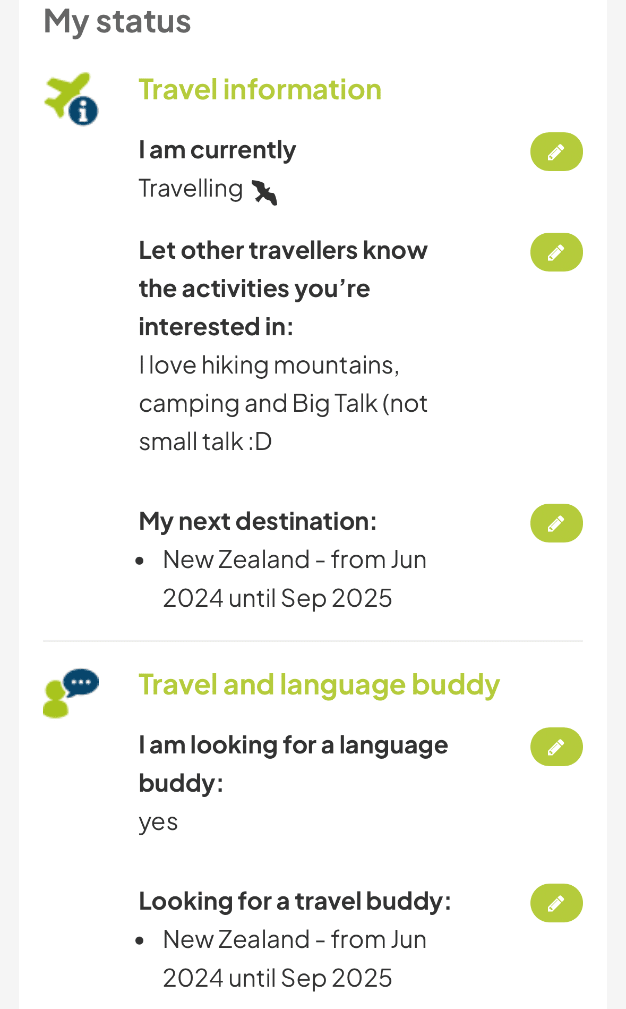Click the bird icon beside Travelling
626x1009 pixels.
tap(264, 192)
